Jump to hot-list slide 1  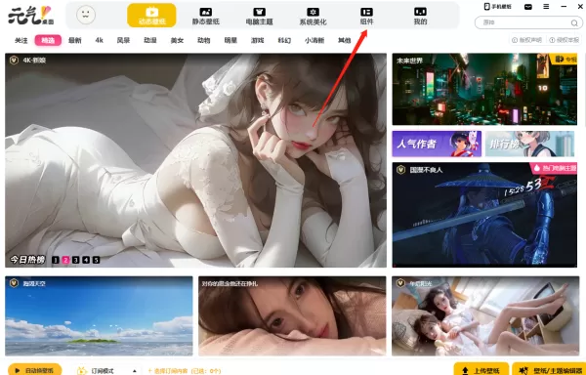click(x=56, y=260)
